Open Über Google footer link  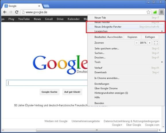coord(134,125)
